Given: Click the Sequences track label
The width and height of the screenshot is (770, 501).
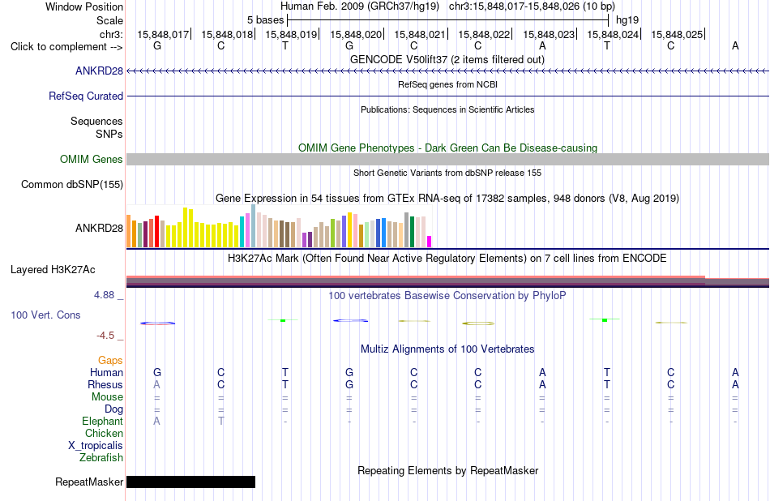Looking at the screenshot, I should (96, 121).
